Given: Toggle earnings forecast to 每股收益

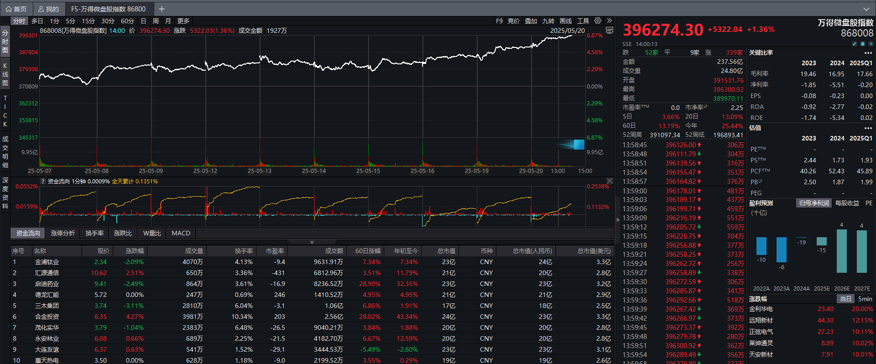Looking at the screenshot, I should [847, 203].
